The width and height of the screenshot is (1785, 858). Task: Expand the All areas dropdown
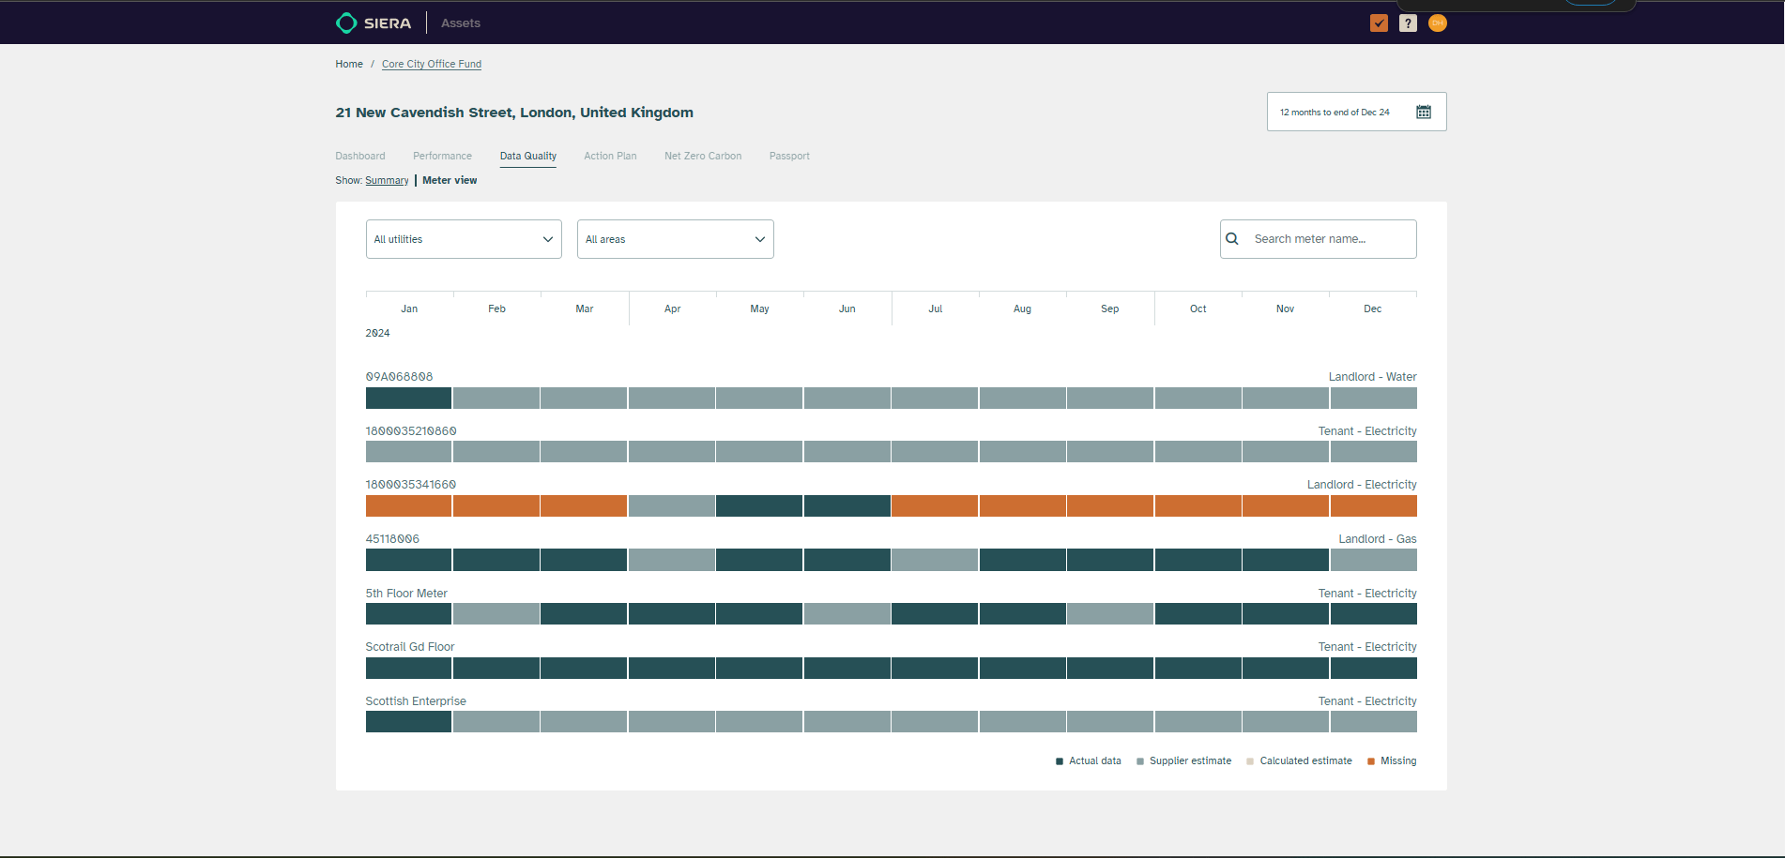pos(675,239)
